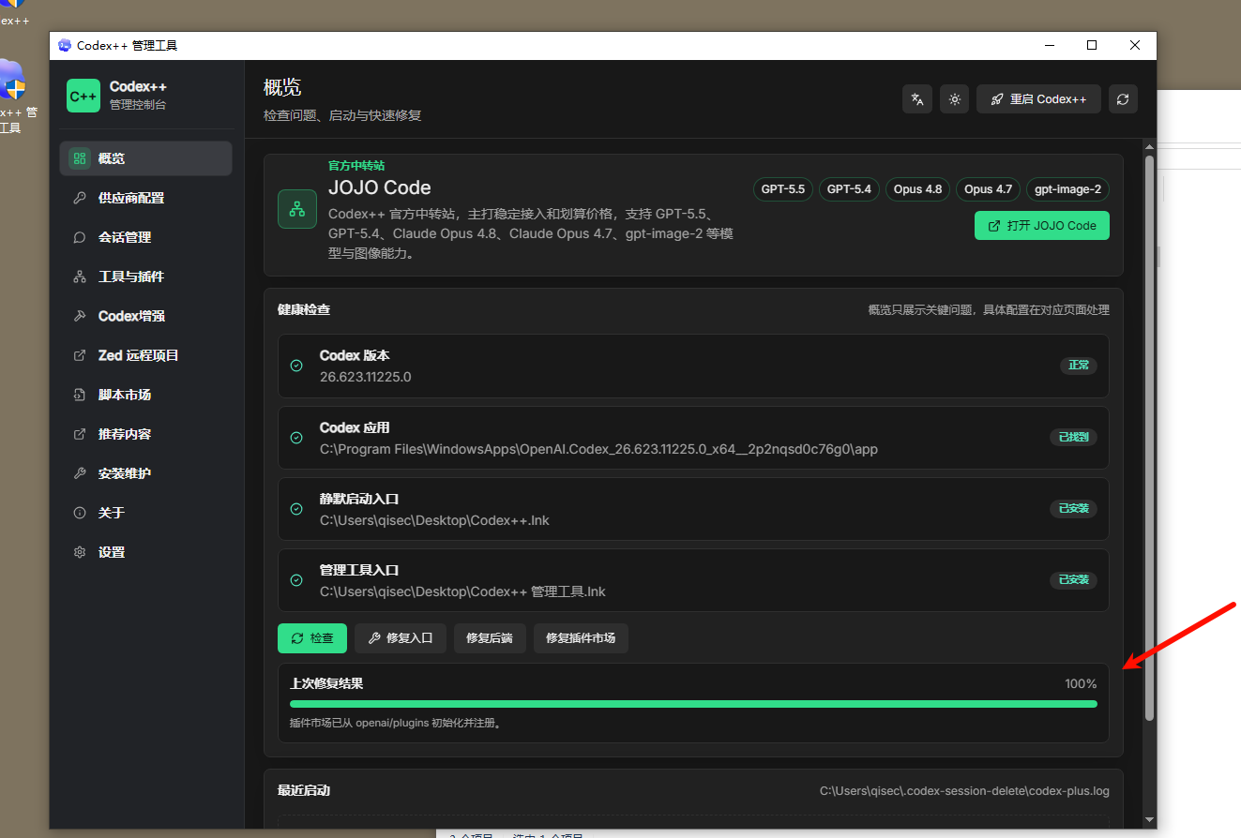This screenshot has width=1241, height=838.
Task: Click the Opus 4.8 model tag
Action: [x=917, y=189]
